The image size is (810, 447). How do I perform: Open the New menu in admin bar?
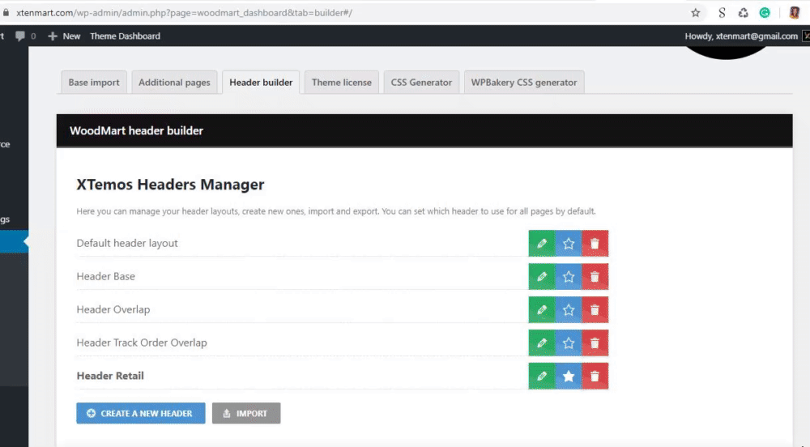[64, 36]
